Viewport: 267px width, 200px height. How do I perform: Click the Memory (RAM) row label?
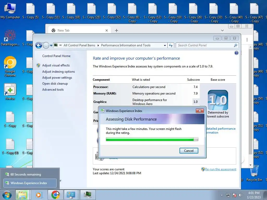click(105, 93)
